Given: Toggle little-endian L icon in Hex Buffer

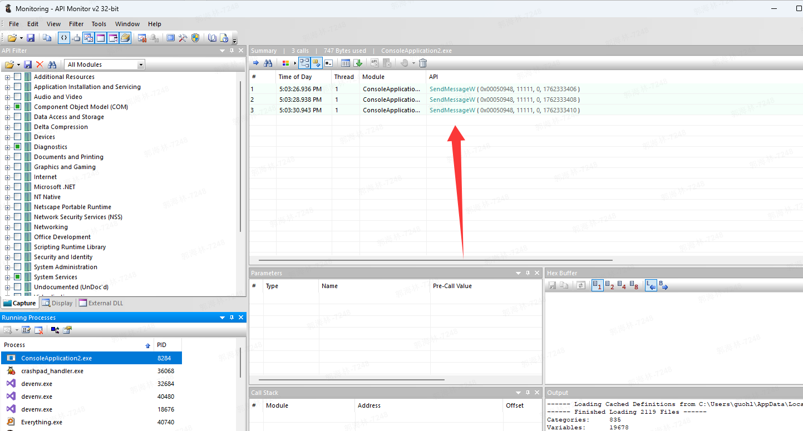Looking at the screenshot, I should (x=651, y=285).
